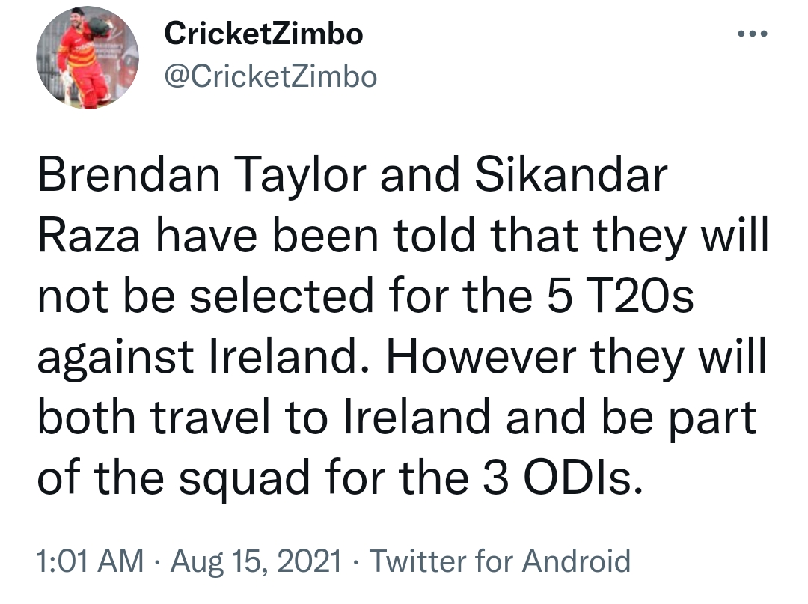Click the word Android in tweet footer

[x=576, y=561]
